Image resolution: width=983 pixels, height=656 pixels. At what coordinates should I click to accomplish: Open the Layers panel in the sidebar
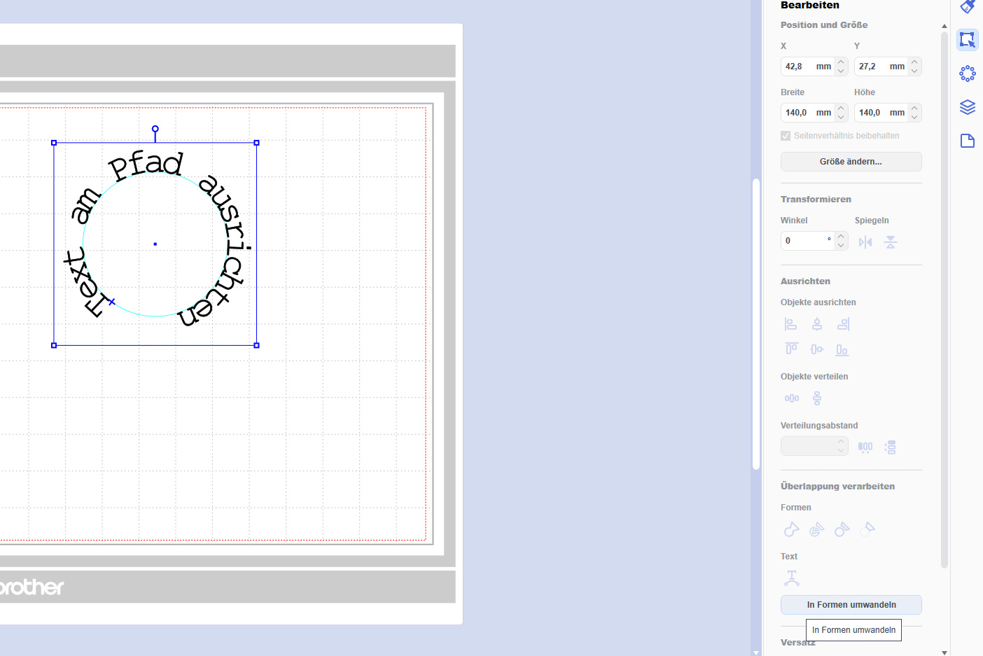[x=967, y=107]
